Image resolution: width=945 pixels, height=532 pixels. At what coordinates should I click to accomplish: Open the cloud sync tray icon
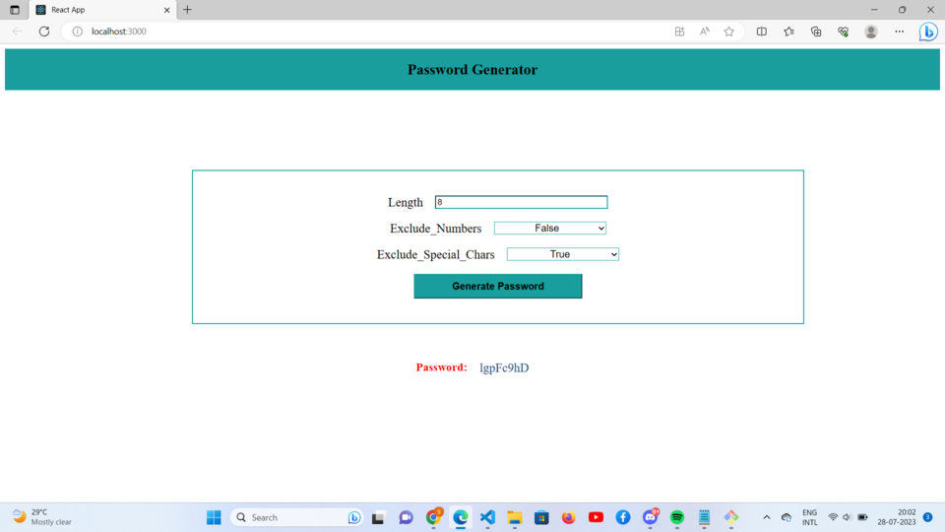tap(786, 517)
